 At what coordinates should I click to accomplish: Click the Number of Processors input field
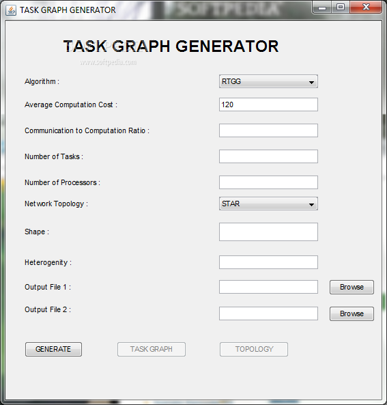click(x=268, y=182)
